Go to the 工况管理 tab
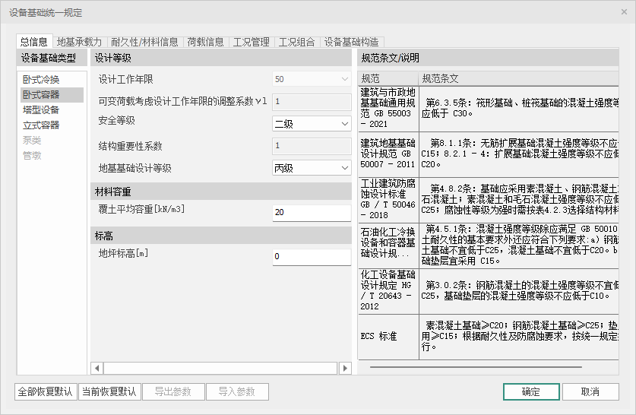The width and height of the screenshot is (636, 415). 251,42
